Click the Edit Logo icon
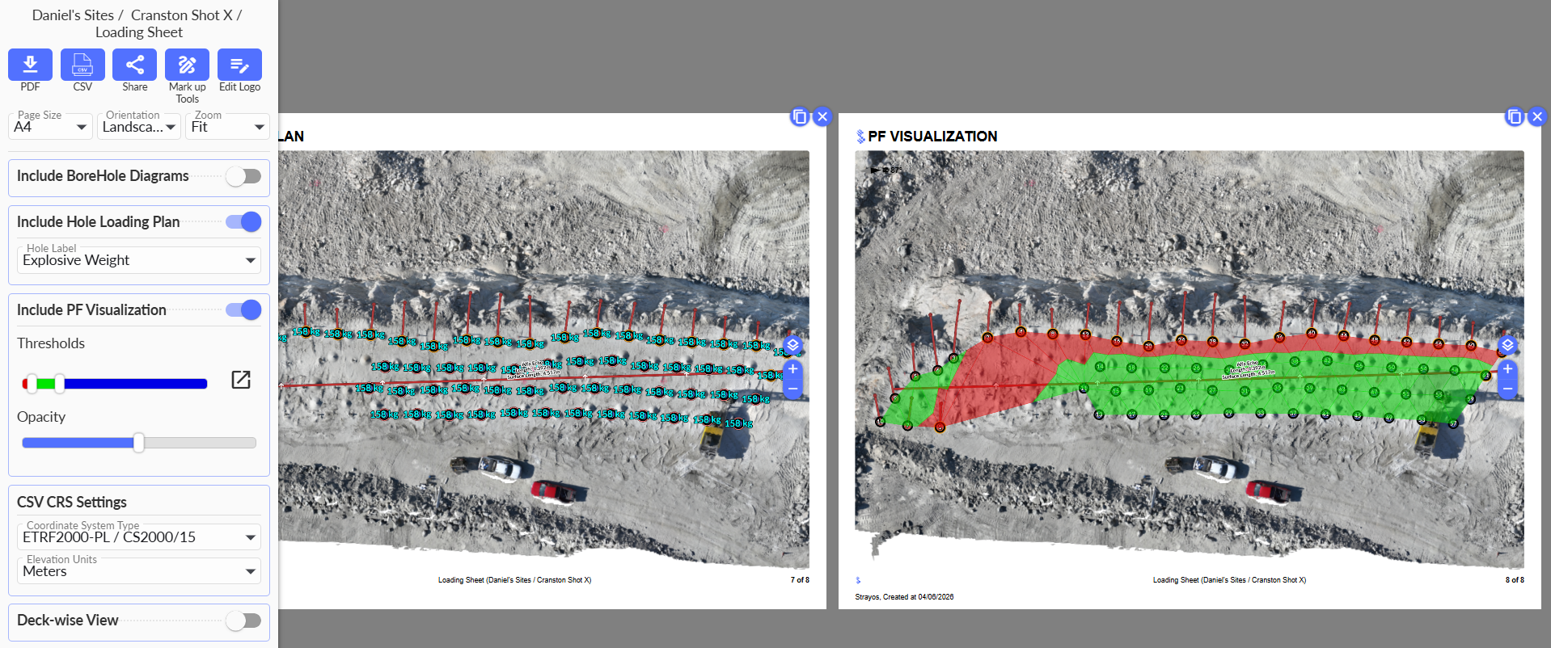Viewport: 1551px width, 648px height. pos(239,65)
